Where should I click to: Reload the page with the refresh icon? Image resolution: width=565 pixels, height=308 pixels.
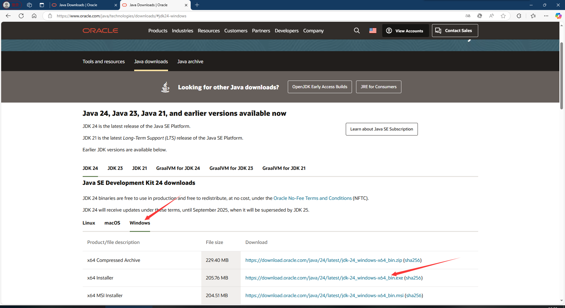point(21,16)
